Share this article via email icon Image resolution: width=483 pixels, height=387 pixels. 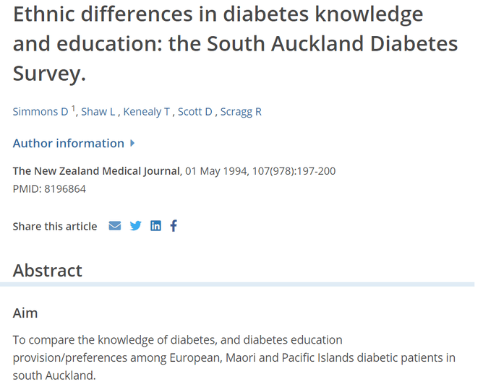(115, 226)
